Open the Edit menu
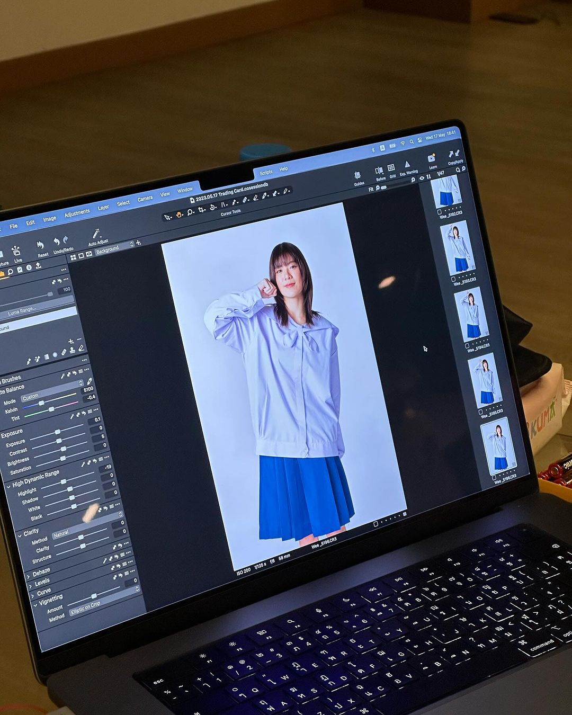Viewport: 572px width, 715px height. click(31, 222)
